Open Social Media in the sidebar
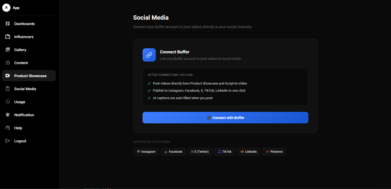This screenshot has width=391, height=189. 29,89
